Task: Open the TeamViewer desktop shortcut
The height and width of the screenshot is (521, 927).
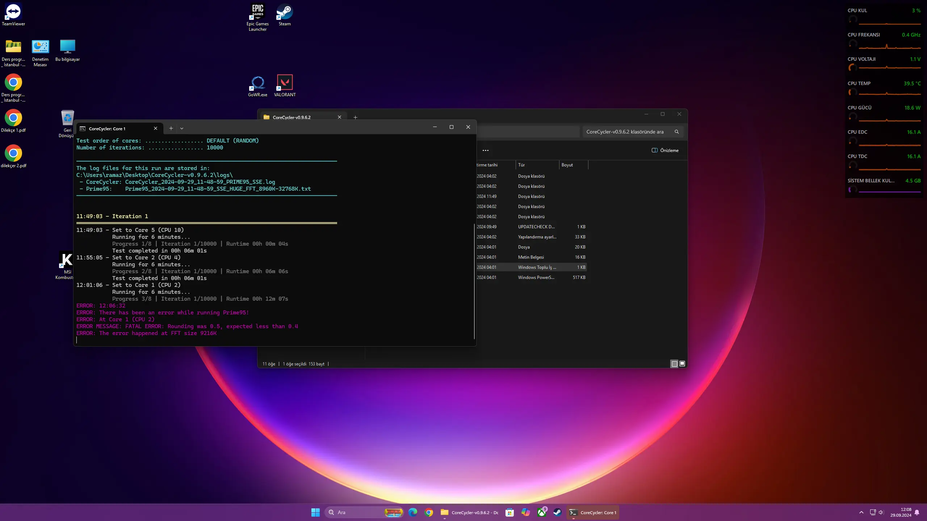Action: click(x=13, y=14)
